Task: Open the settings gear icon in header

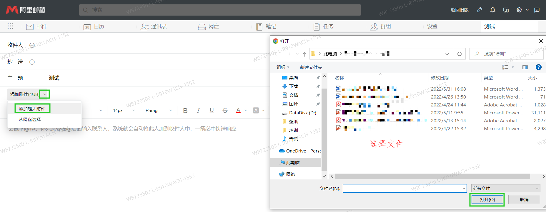Action: pos(519,10)
